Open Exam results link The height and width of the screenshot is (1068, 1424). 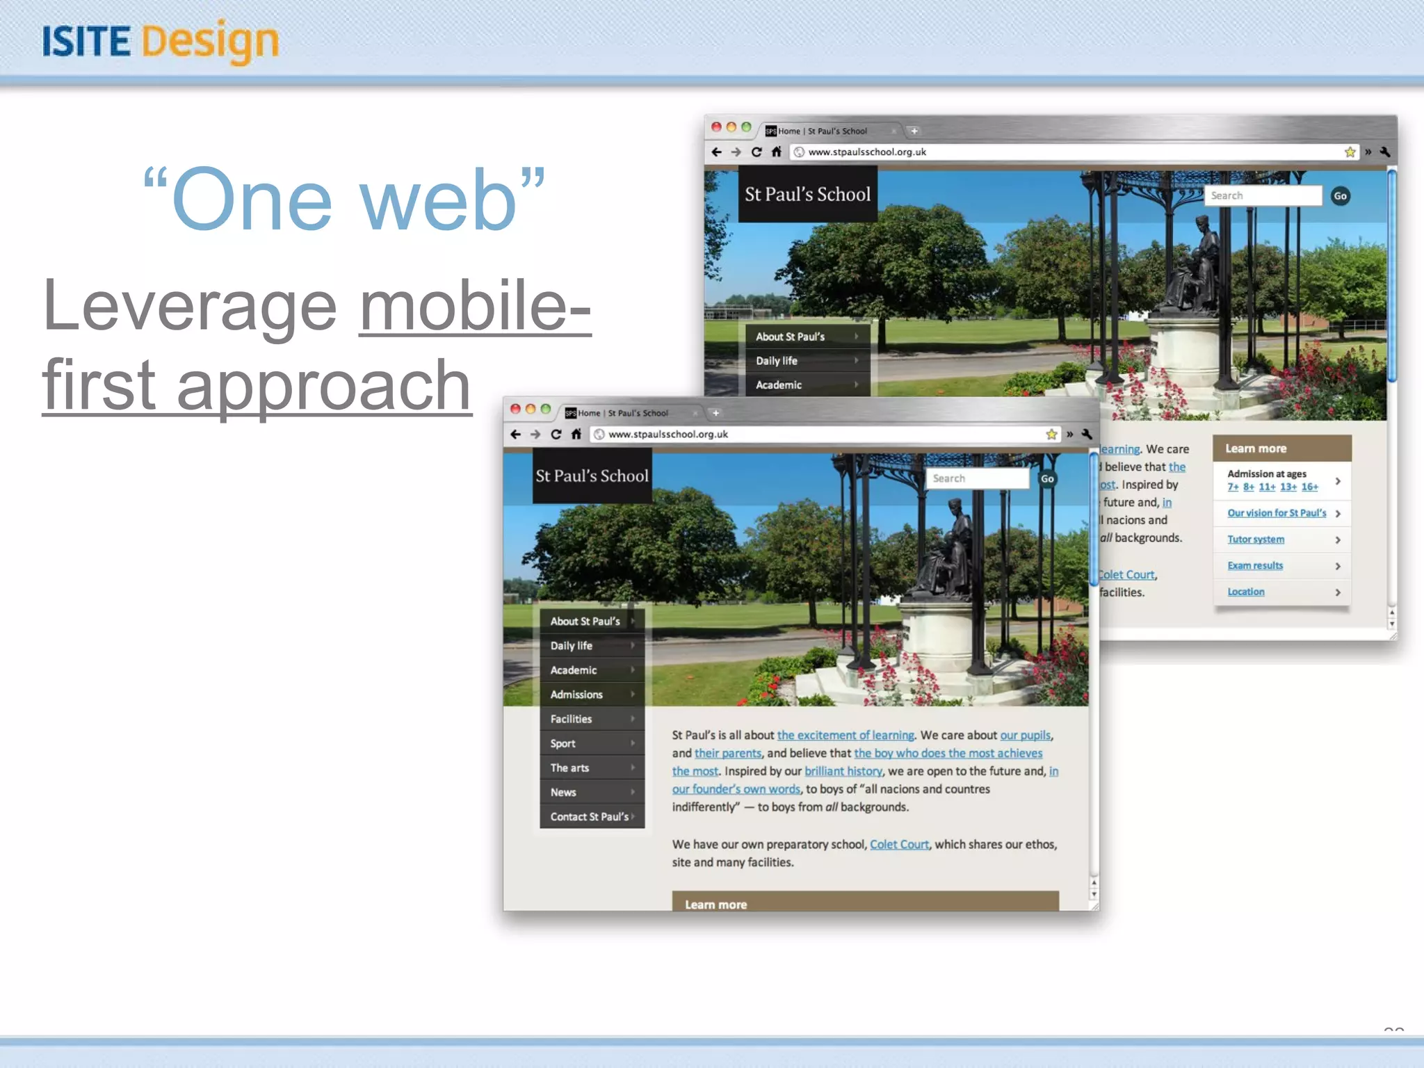point(1255,566)
